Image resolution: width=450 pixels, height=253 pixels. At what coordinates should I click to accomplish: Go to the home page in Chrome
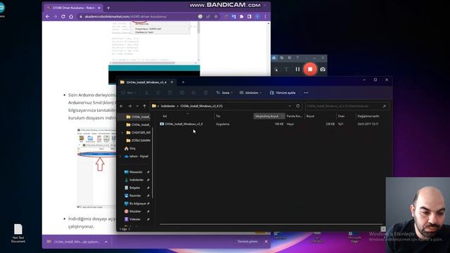pos(71,17)
